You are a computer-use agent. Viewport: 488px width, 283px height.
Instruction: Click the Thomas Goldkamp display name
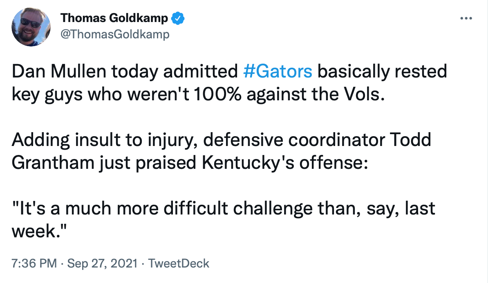coord(114,18)
